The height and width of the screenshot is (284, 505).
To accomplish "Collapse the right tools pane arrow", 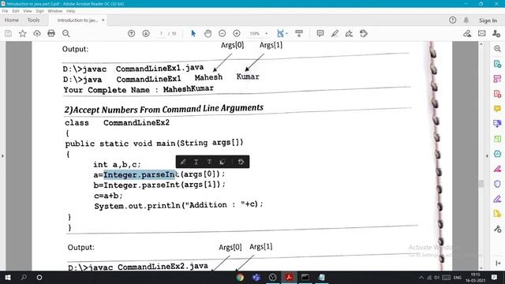I will (487, 156).
